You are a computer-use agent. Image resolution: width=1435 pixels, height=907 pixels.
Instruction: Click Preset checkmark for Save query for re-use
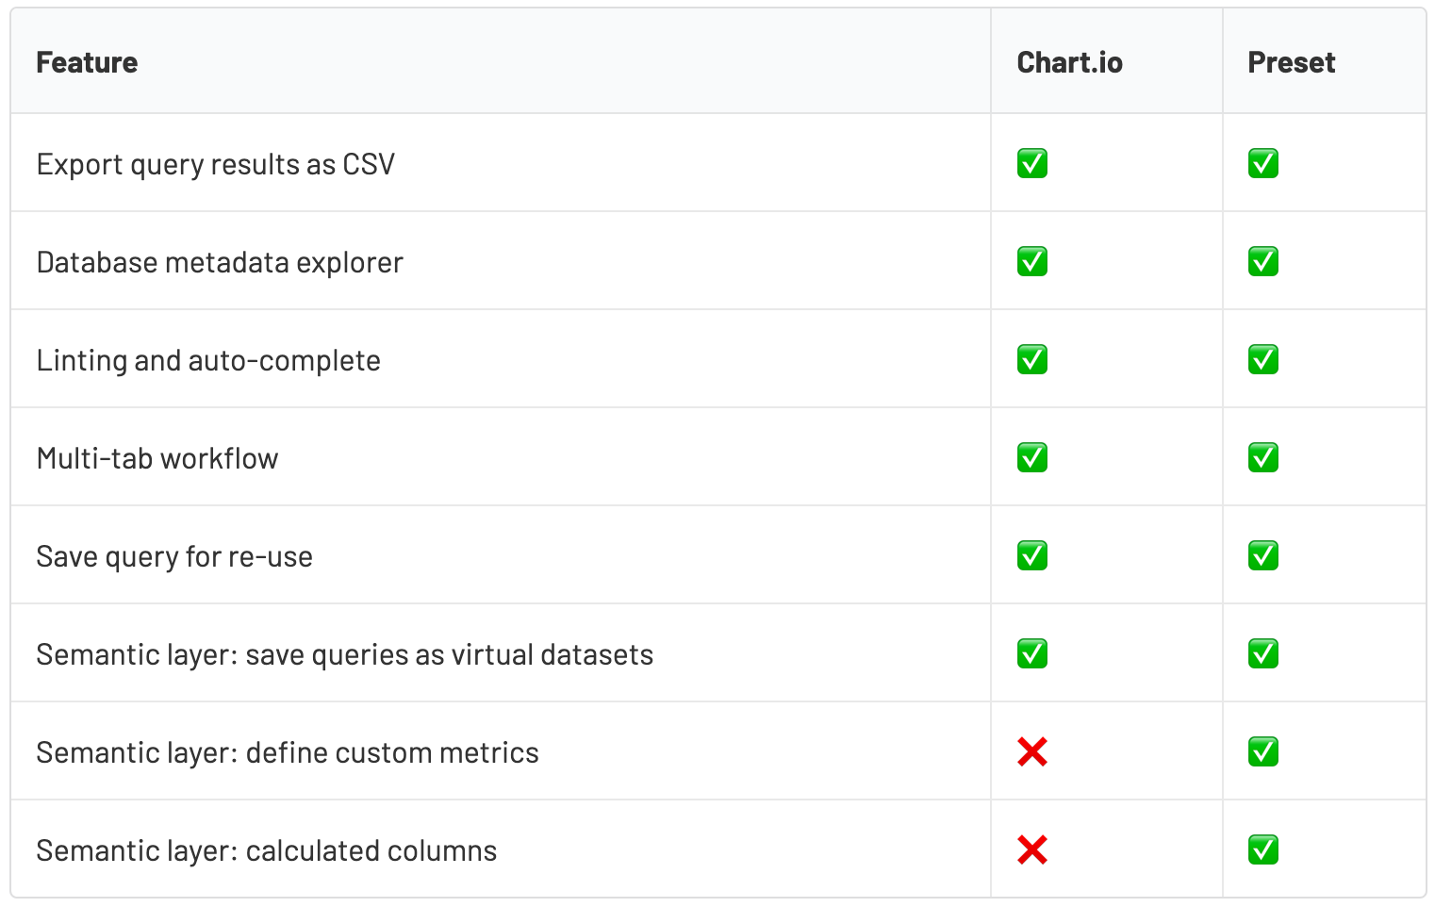pyautogui.click(x=1263, y=556)
